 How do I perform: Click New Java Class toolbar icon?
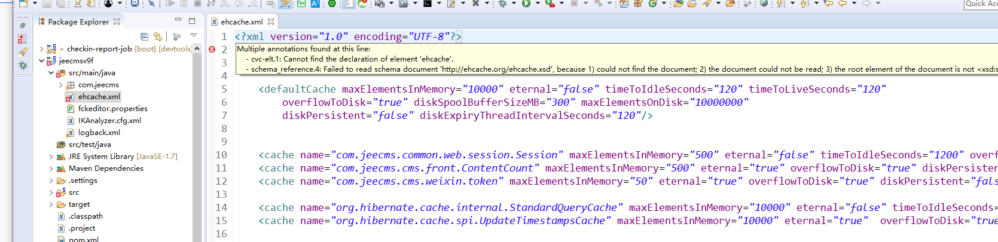pos(652,4)
